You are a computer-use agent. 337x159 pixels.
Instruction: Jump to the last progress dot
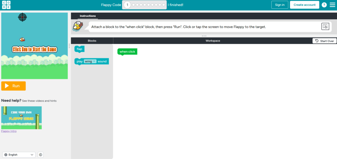click(x=164, y=5)
